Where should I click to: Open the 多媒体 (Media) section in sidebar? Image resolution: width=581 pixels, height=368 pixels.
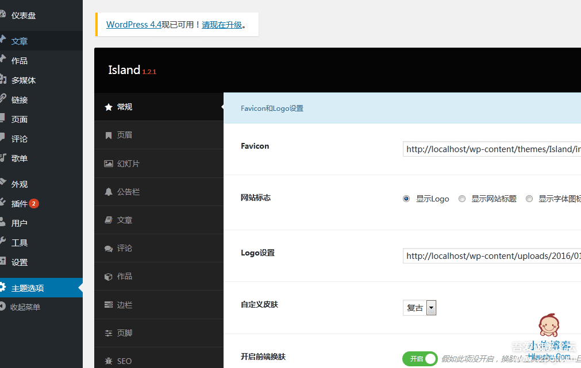[x=22, y=80]
